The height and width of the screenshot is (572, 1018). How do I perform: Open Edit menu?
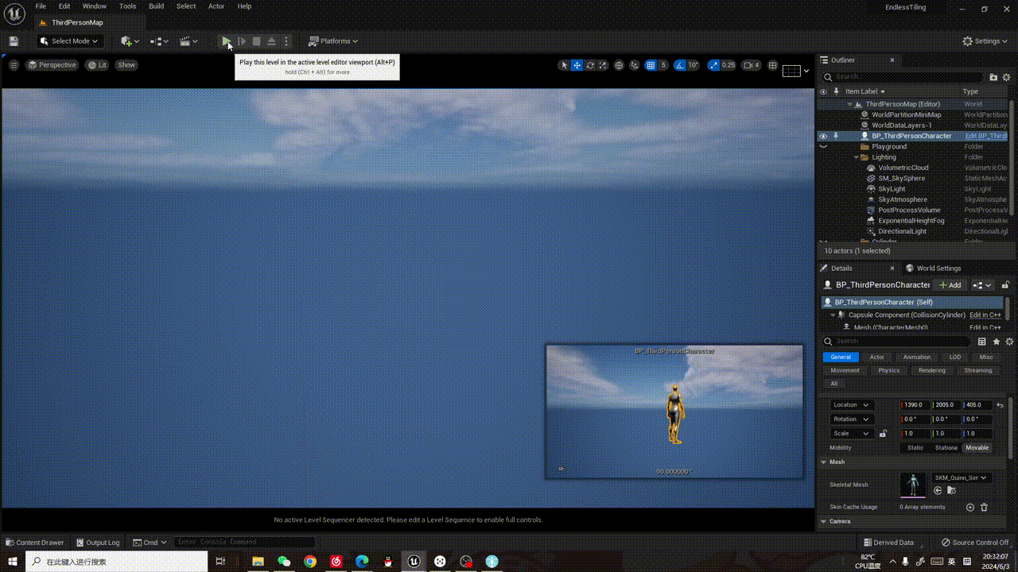tap(64, 6)
